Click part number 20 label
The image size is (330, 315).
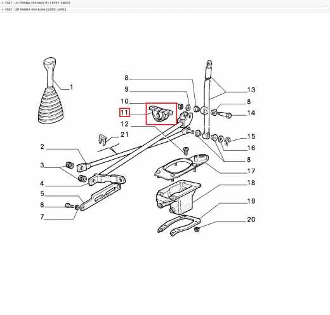(251, 220)
